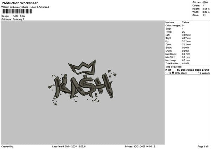The width and height of the screenshot is (211, 149).
Task: Click the 'Printed: 30/01/2025 16.05.16' text
Action: (x=140, y=147)
